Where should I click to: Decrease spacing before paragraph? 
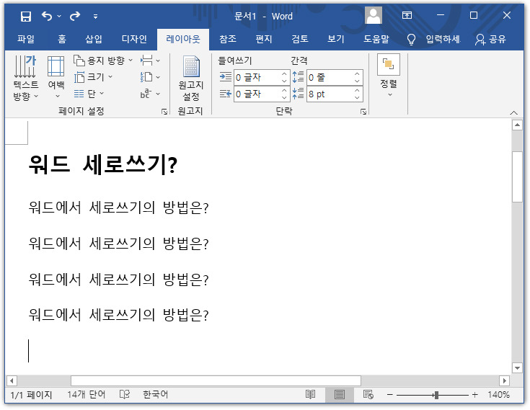357,81
